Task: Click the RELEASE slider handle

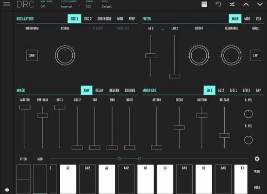Action: tap(224, 135)
